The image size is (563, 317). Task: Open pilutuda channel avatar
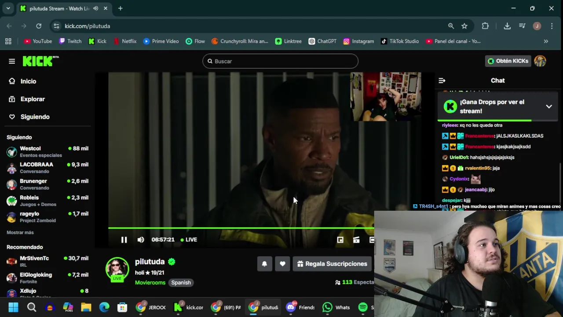click(117, 269)
